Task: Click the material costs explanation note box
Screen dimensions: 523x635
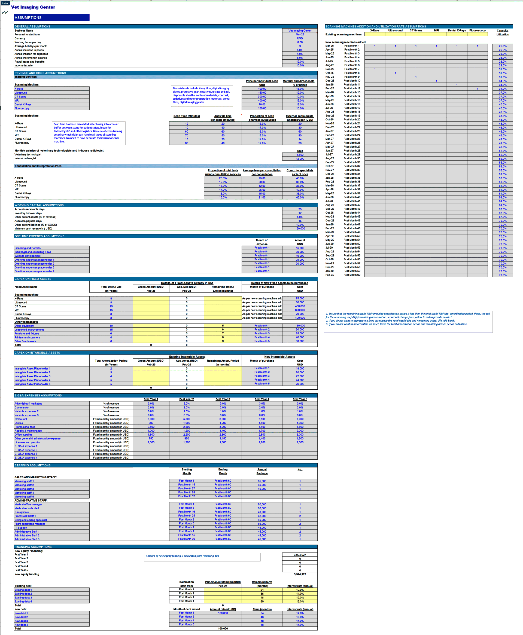Action: tap(202, 96)
